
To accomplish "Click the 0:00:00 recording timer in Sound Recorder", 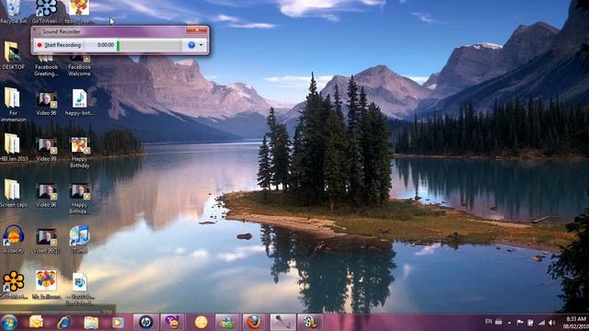I will click(x=106, y=45).
